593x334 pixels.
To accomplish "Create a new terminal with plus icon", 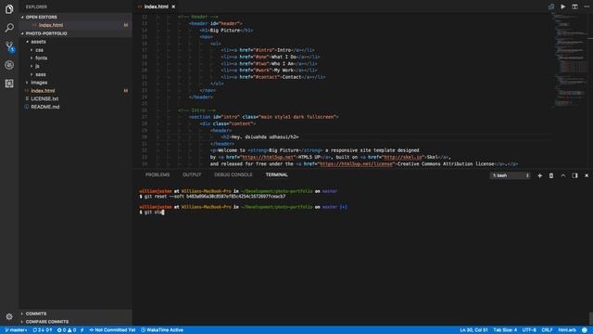I will tap(539, 175).
